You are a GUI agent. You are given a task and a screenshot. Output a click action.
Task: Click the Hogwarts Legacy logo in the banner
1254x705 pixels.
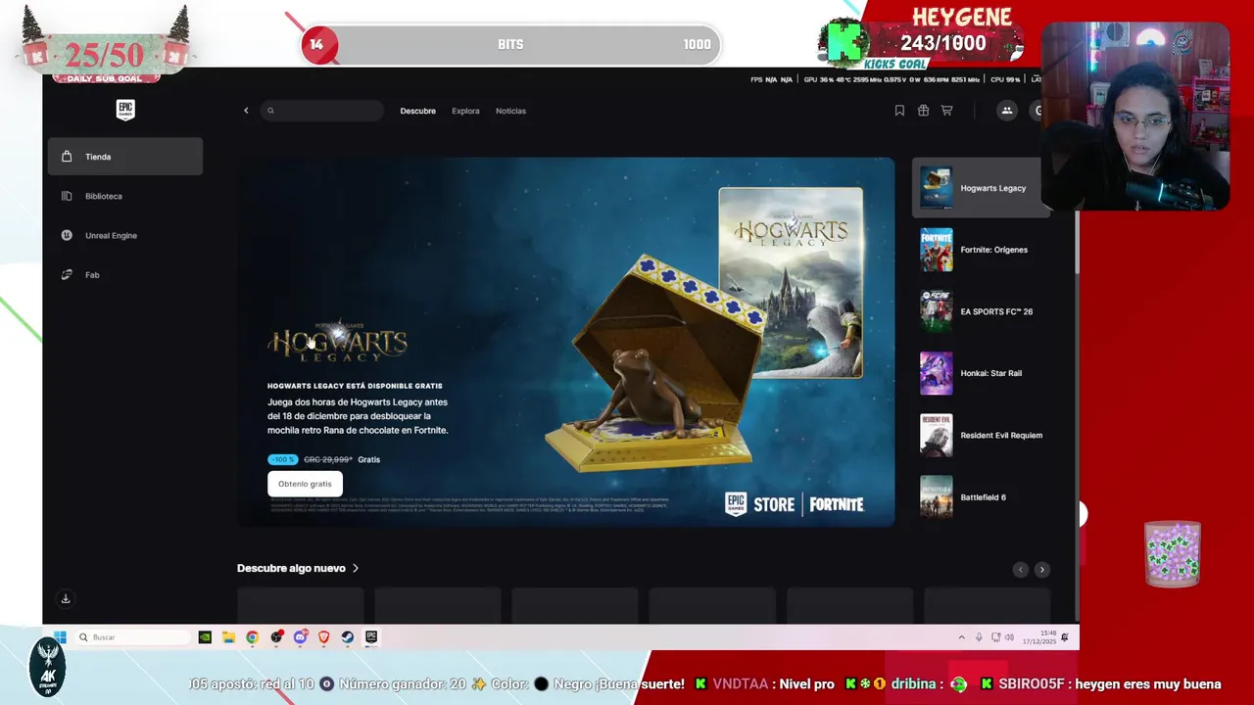[x=337, y=342]
